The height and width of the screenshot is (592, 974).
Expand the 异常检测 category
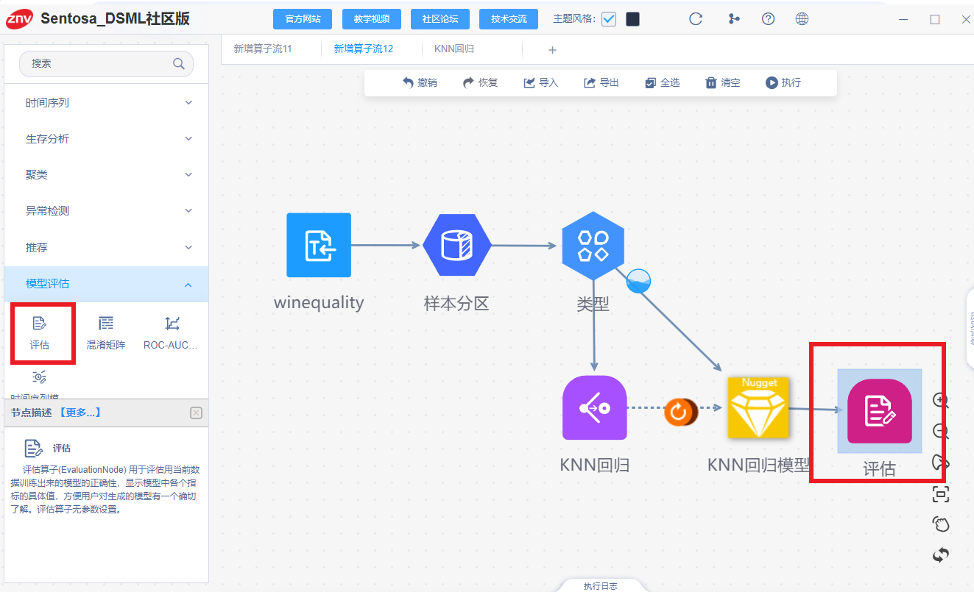pyautogui.click(x=107, y=211)
